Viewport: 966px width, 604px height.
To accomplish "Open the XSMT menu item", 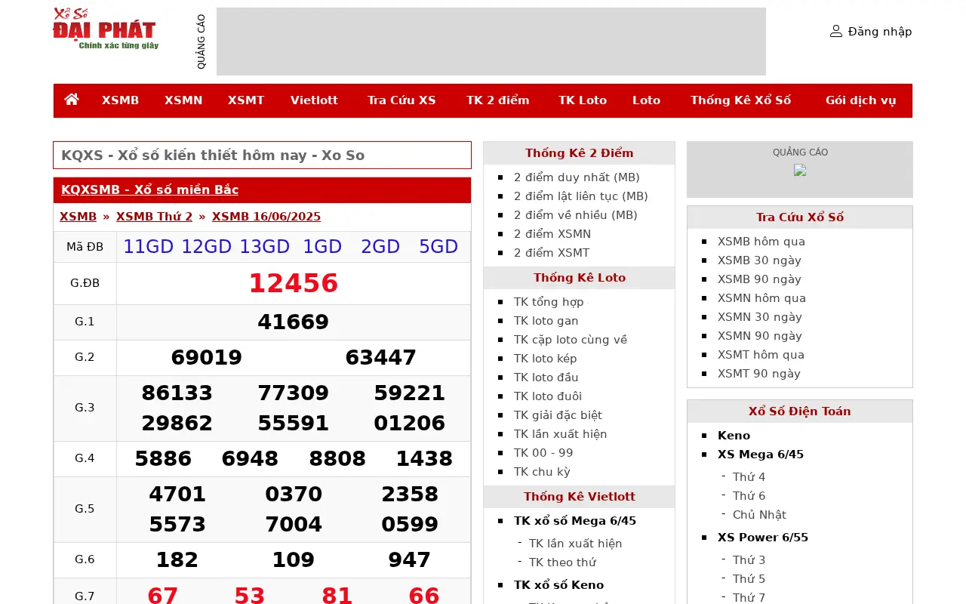I will coord(246,100).
